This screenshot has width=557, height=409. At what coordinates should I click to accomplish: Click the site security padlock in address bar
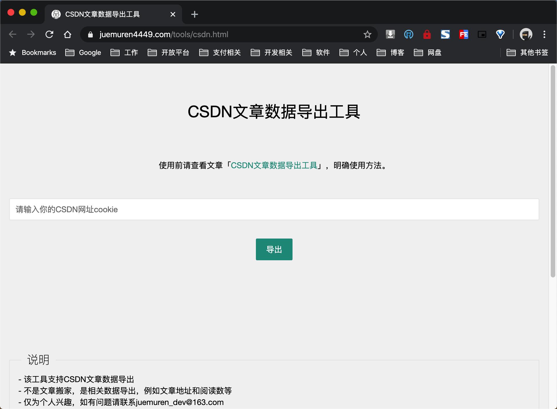click(90, 34)
